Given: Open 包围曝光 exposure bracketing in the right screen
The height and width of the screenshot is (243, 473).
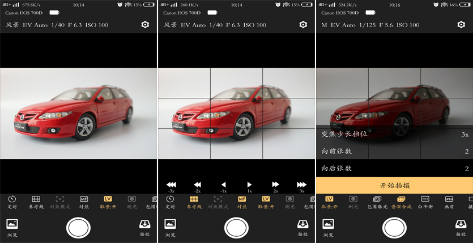Looking at the screenshot, I should [x=376, y=202].
